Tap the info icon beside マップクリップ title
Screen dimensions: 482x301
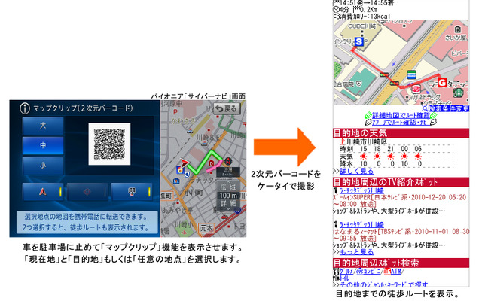pyautogui.click(x=25, y=108)
